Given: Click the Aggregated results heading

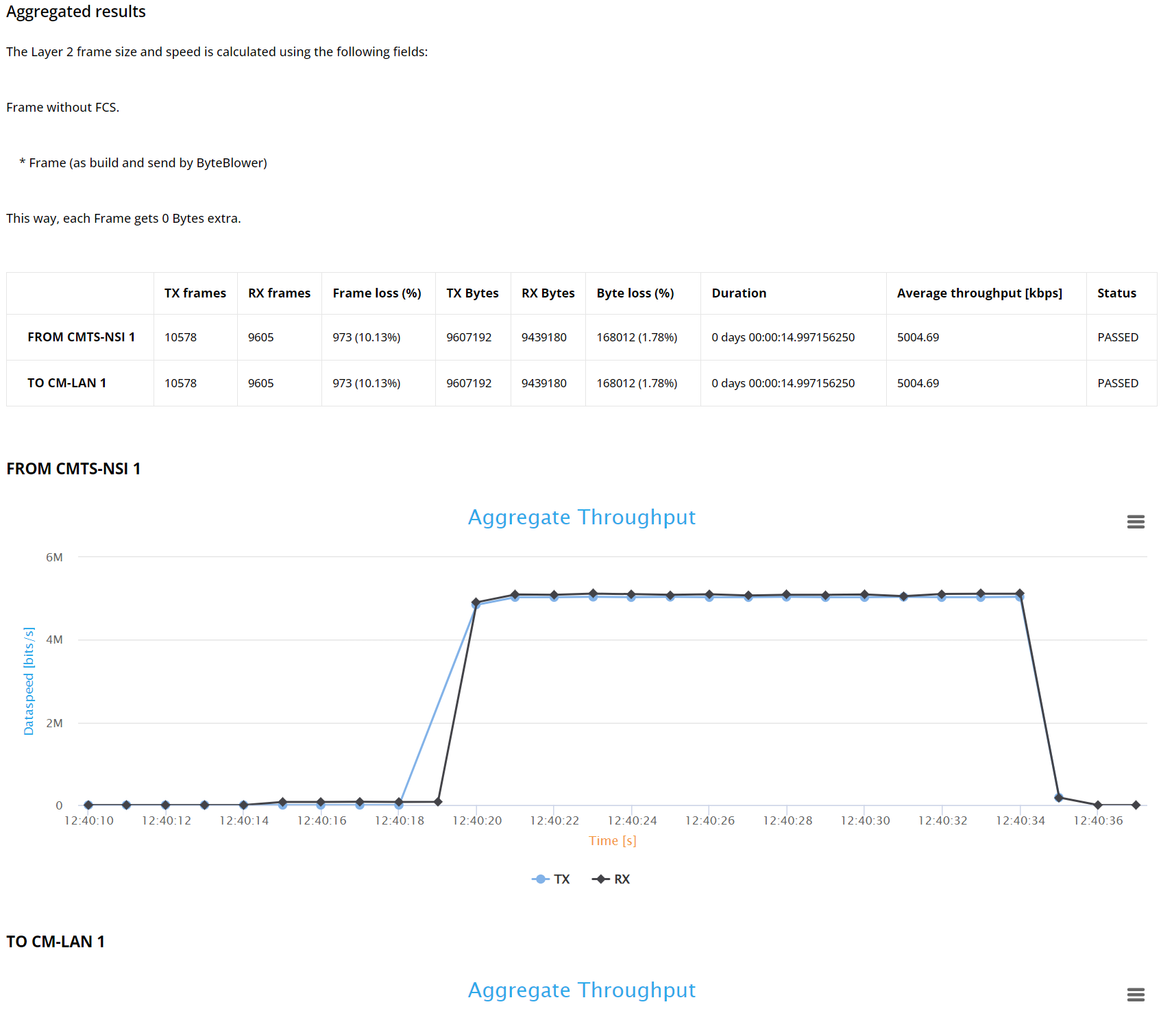Looking at the screenshot, I should click(x=75, y=11).
